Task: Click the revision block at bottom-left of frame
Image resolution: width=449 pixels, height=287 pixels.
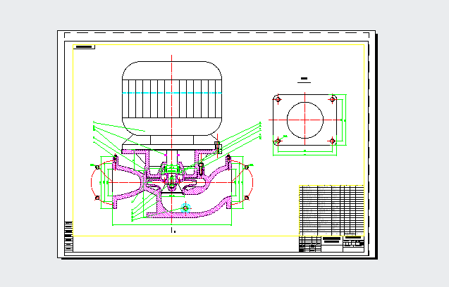Action: (68, 236)
